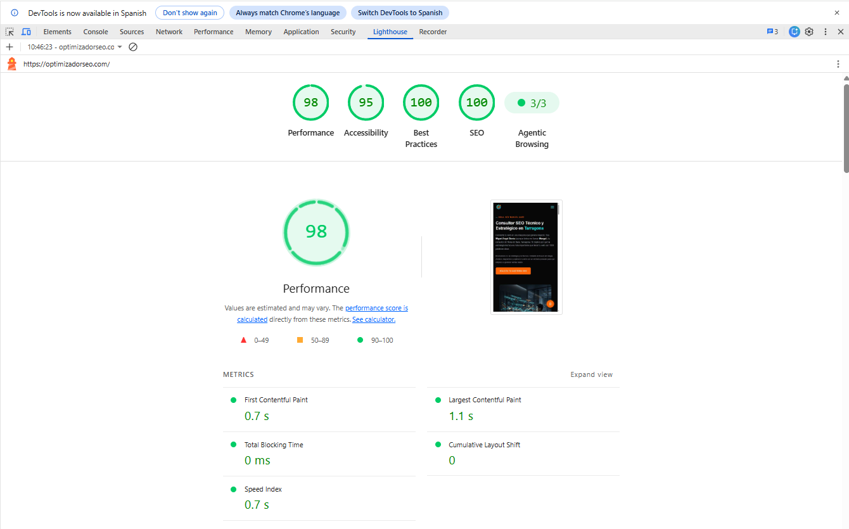Viewport: 849px width, 529px height.
Task: Open the Network tab
Action: [x=169, y=32]
